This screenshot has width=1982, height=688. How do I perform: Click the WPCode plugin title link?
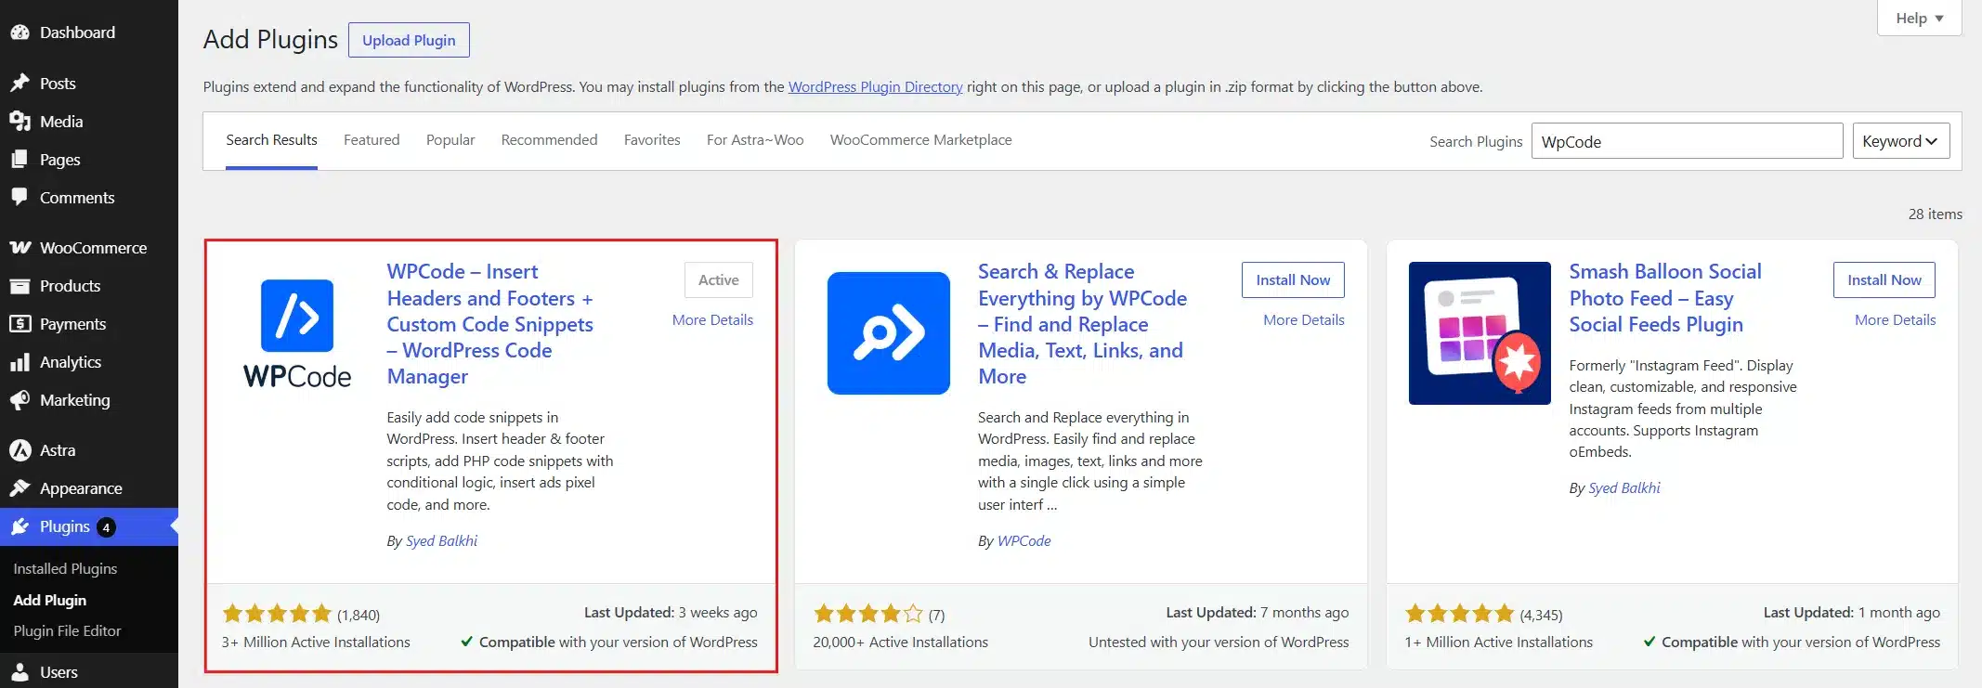[489, 324]
